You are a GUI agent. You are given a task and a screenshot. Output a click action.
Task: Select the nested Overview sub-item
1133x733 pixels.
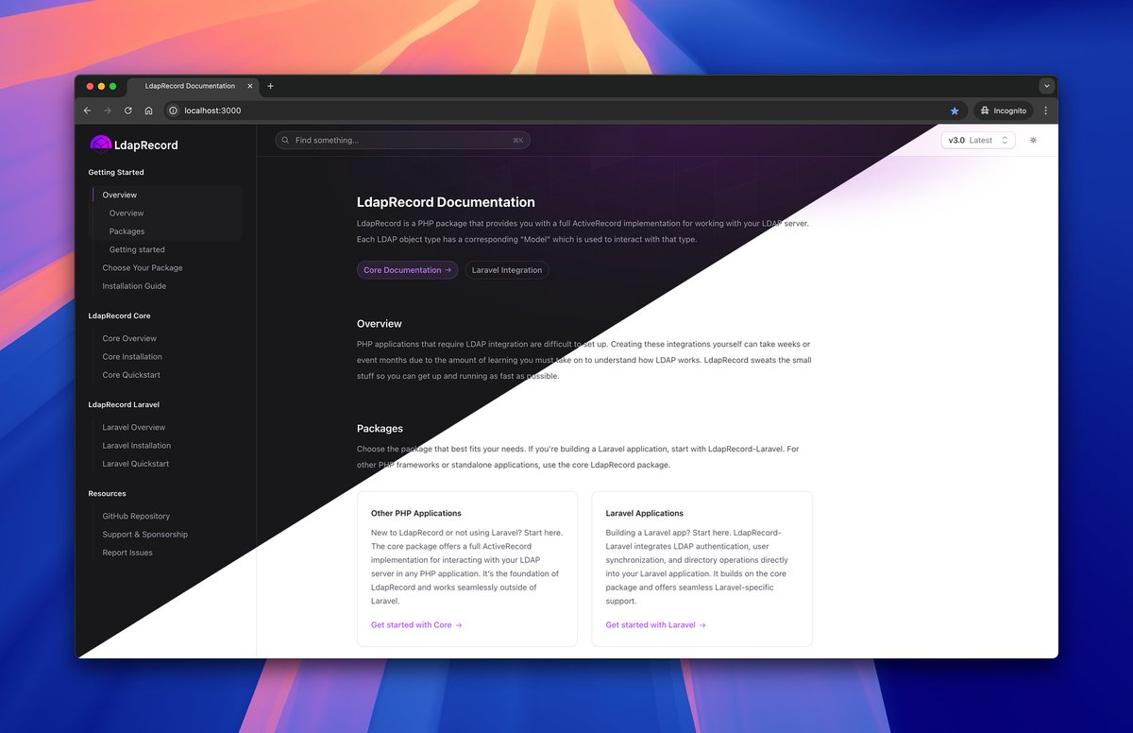(127, 213)
